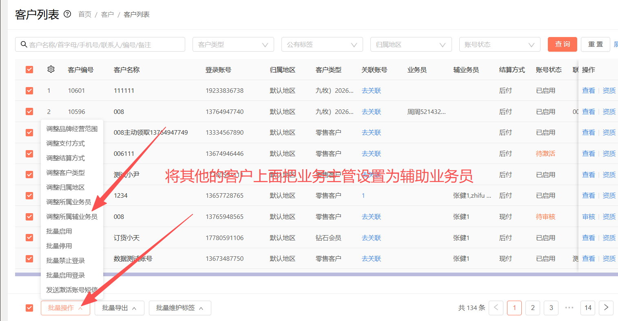The height and width of the screenshot is (321, 618).
Task: Choose 调整品牌经营范围 menu entry
Action: [x=72, y=129]
